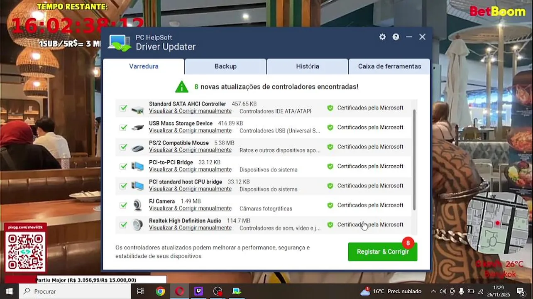533x299 pixels.
Task: Click the FJ Camera webcam icon
Action: [137, 205]
